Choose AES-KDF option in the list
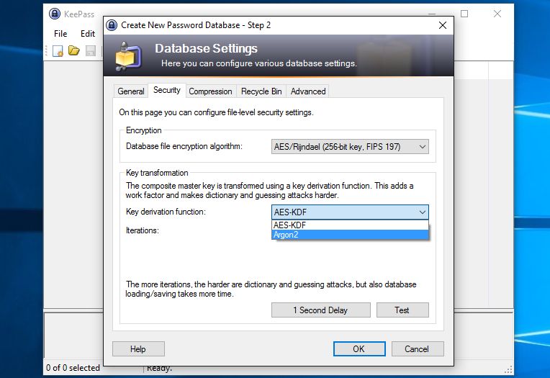 click(350, 225)
